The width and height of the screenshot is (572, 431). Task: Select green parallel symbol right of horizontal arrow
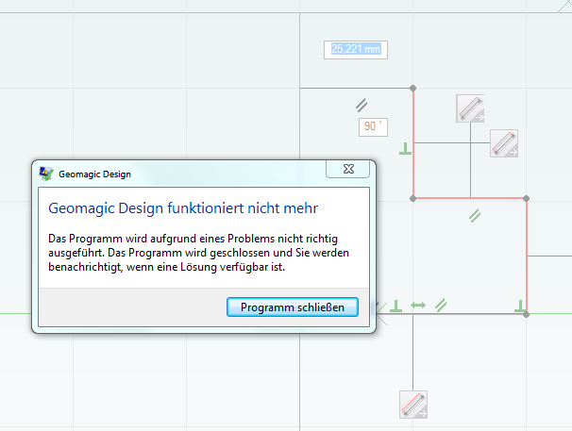441,306
